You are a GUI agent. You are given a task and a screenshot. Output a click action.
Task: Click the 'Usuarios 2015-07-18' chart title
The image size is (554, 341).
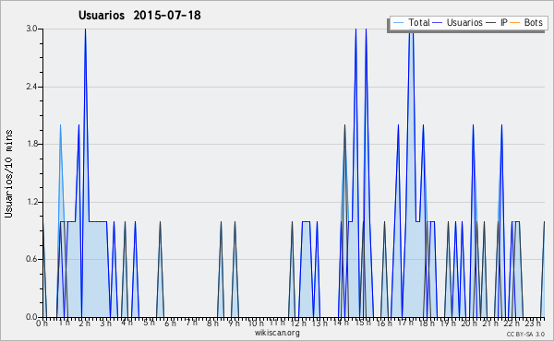[139, 15]
